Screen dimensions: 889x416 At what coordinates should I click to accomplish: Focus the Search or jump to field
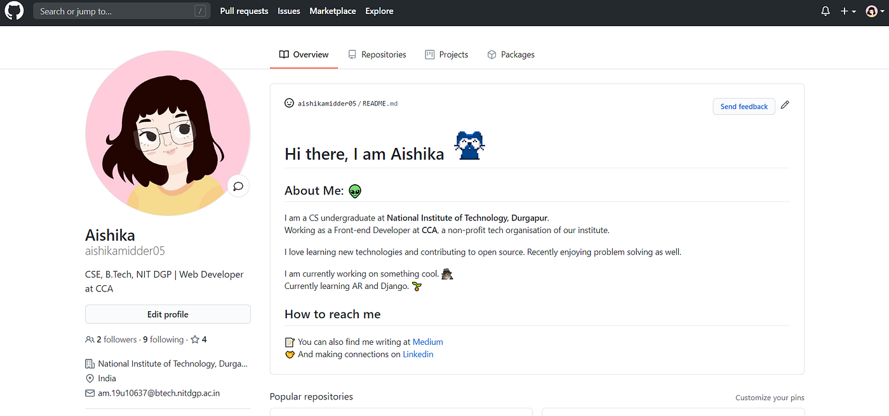(122, 11)
